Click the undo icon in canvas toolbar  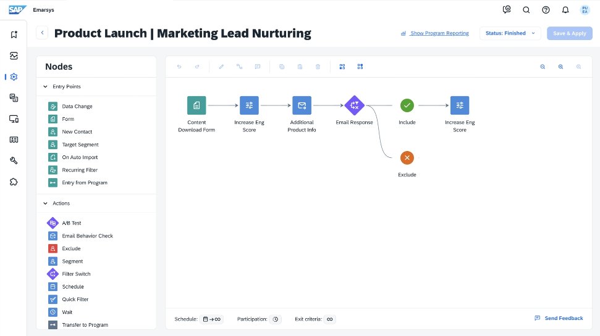coord(179,67)
